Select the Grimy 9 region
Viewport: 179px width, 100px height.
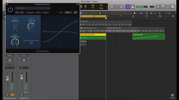83,43
